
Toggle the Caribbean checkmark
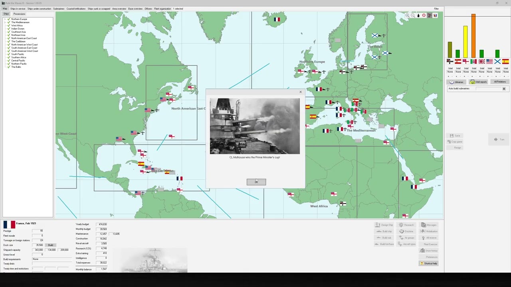(8, 41)
